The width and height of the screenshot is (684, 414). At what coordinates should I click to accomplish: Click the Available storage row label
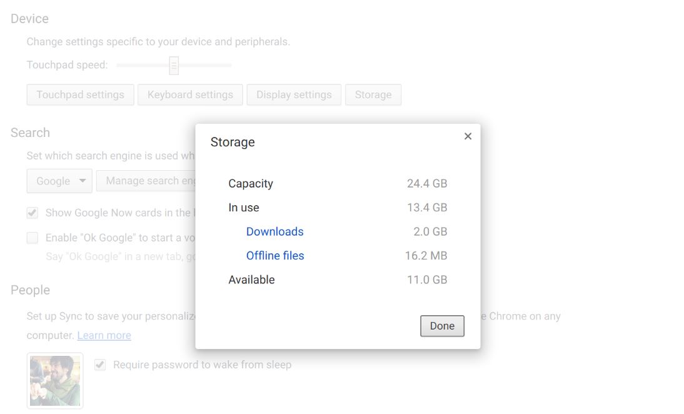(251, 280)
